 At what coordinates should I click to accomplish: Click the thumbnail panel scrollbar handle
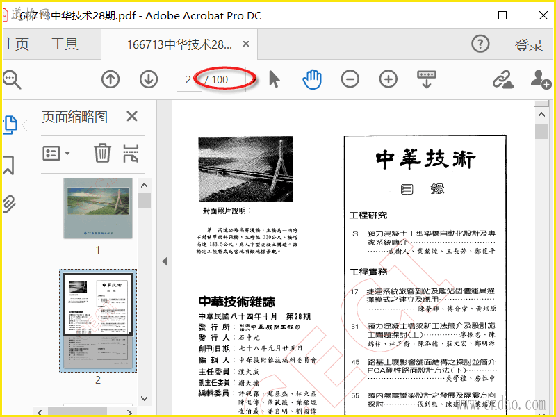[144, 200]
